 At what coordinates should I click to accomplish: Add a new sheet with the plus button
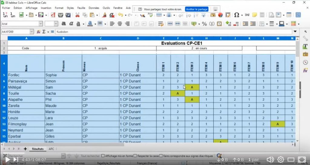pyautogui.click(x=25, y=149)
